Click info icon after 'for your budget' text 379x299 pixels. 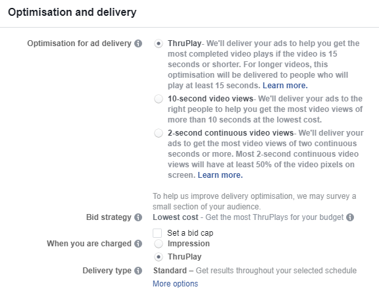point(350,217)
